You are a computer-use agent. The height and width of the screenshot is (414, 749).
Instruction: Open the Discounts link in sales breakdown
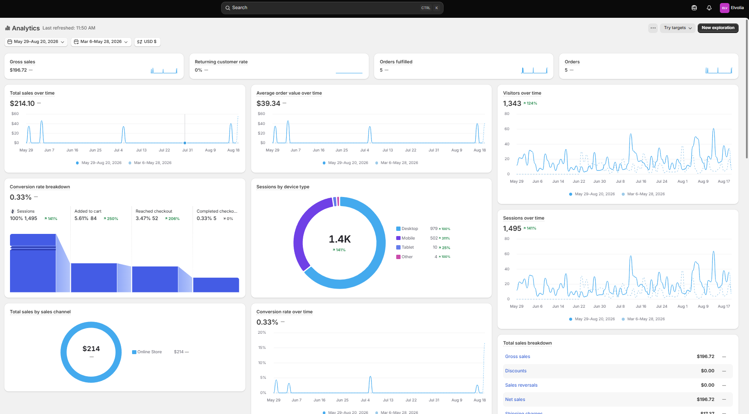[x=516, y=371]
